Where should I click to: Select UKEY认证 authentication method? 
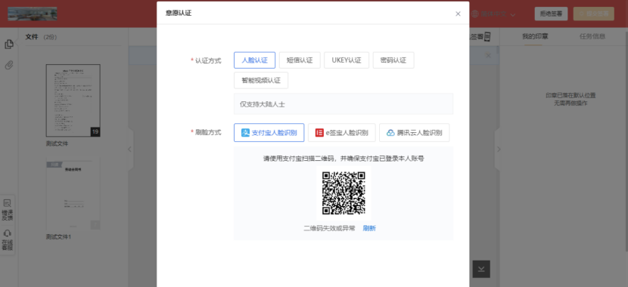click(347, 60)
